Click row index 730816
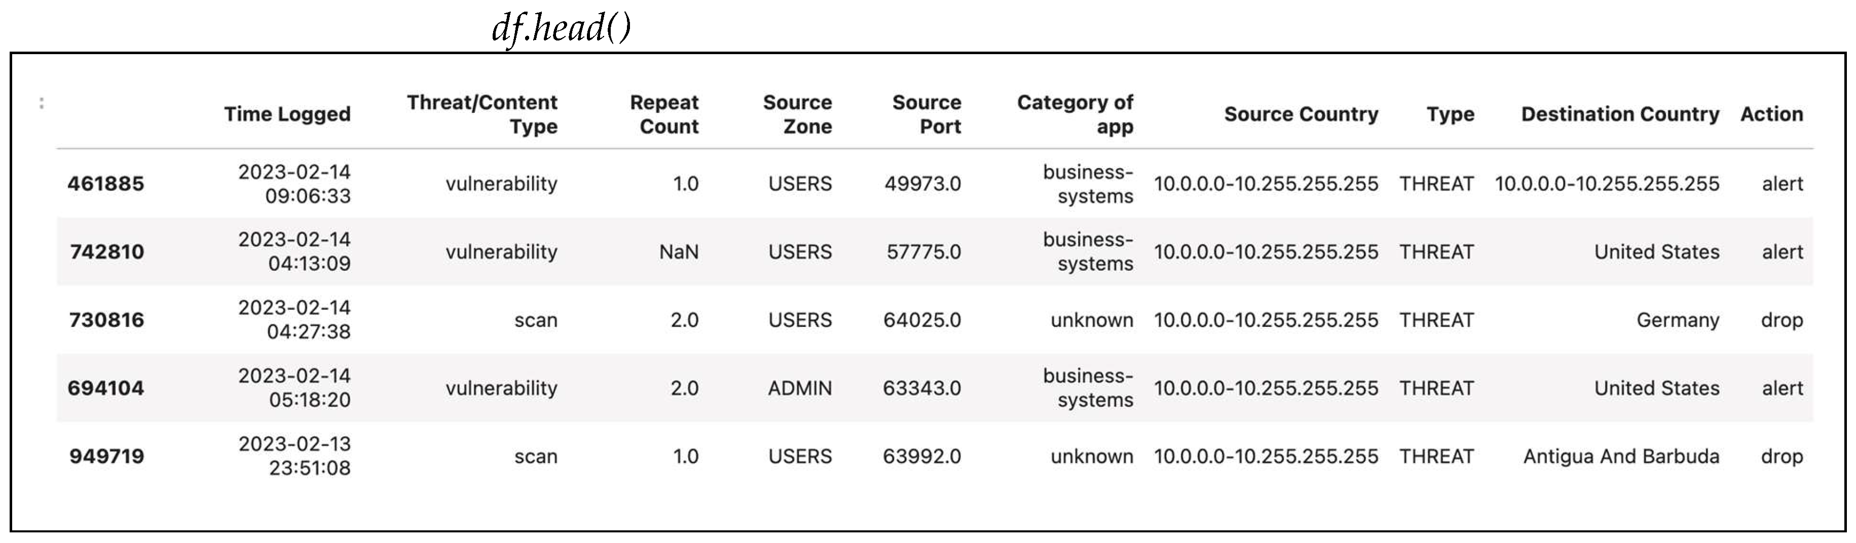Viewport: 1856px width, 543px height. (106, 320)
